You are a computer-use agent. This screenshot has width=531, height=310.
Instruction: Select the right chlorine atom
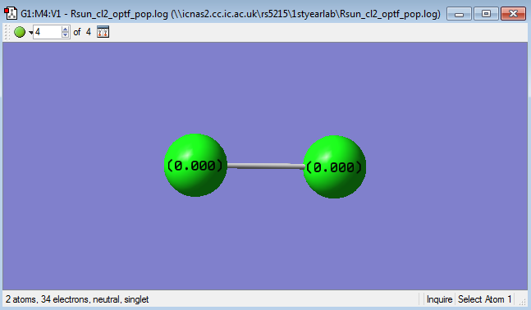pos(335,166)
